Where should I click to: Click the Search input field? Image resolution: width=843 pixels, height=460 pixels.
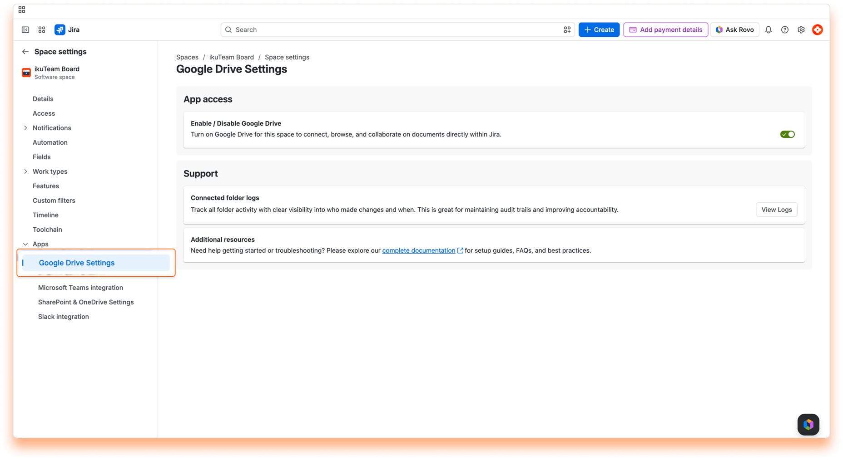(x=397, y=30)
